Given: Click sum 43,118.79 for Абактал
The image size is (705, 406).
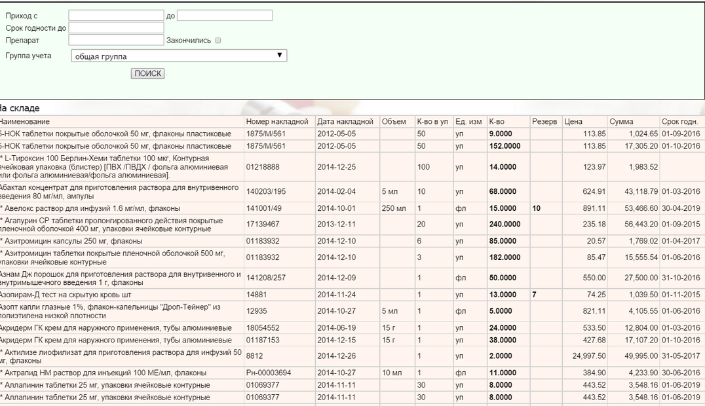Looking at the screenshot, I should (641, 191).
